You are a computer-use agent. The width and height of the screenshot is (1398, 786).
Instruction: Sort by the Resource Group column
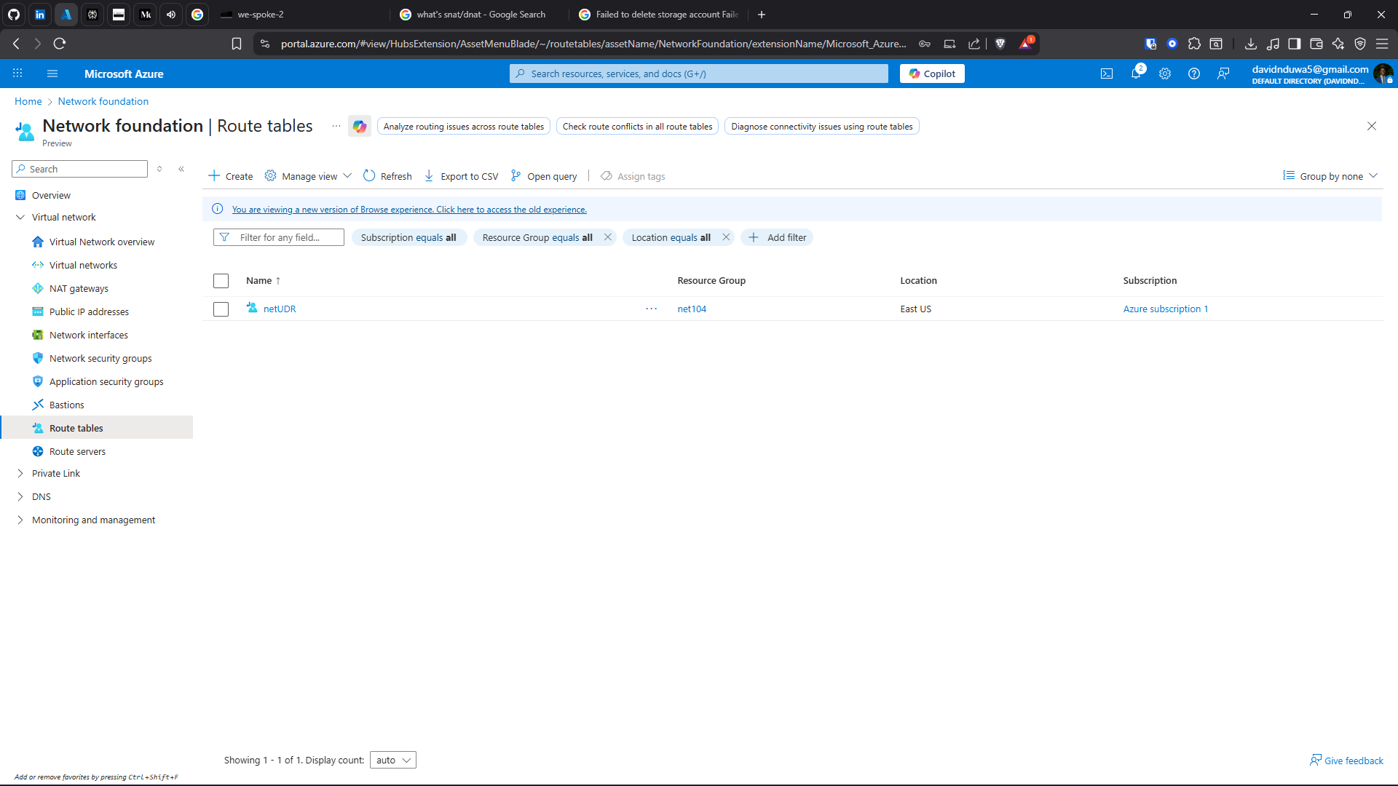click(x=711, y=281)
